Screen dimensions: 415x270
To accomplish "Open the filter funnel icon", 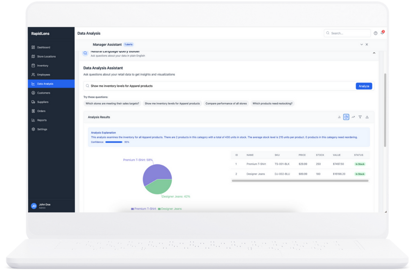I will pos(360,117).
